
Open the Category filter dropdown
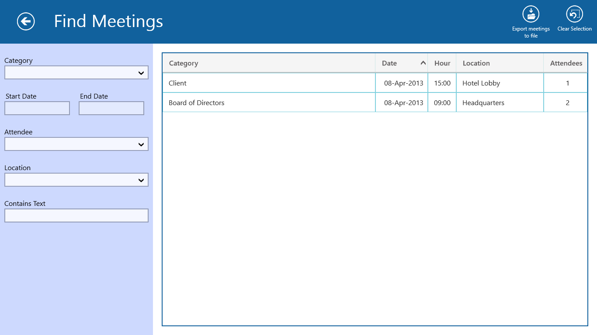coord(76,72)
